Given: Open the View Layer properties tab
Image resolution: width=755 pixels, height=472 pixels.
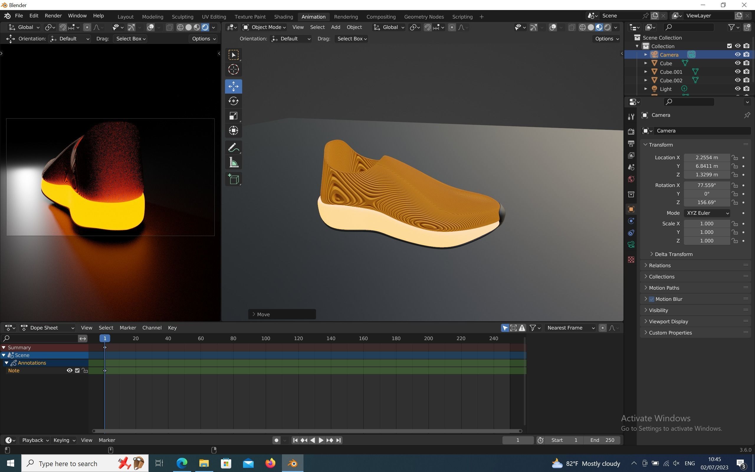Looking at the screenshot, I should (x=631, y=155).
